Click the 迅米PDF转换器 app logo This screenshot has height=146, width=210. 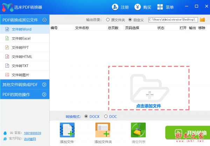[8, 7]
